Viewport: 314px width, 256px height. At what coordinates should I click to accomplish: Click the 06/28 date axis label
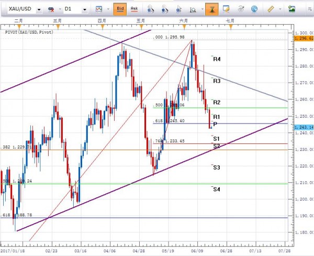[x=226, y=251]
